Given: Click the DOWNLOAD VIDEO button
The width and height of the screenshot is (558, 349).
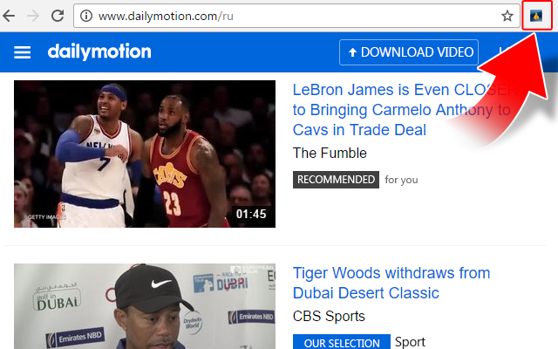Looking at the screenshot, I should pos(409,52).
